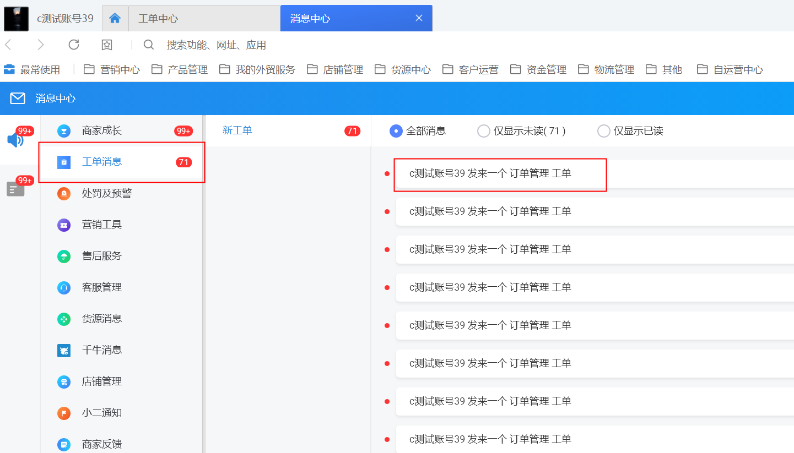Open the 资金管理 folder menu
794x453 pixels.
538,69
